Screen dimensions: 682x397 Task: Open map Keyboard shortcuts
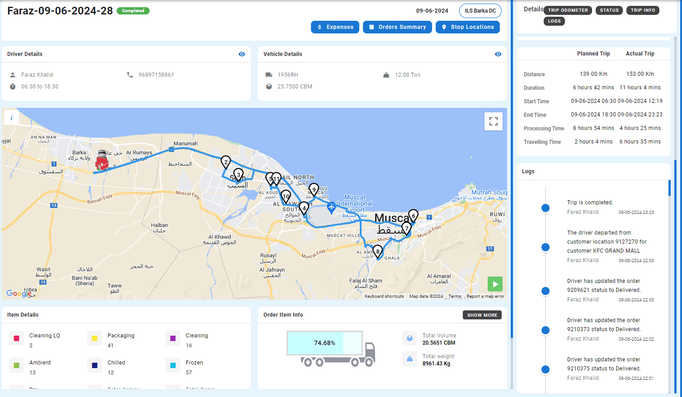click(384, 296)
